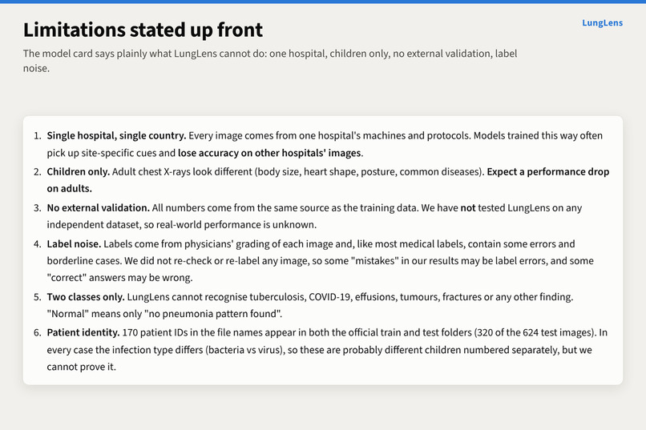Select the "Two classes only." bold label

point(86,297)
